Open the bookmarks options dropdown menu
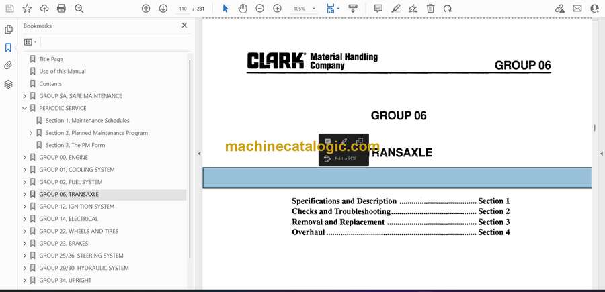Viewport: 605px width, 292px height. (x=30, y=42)
